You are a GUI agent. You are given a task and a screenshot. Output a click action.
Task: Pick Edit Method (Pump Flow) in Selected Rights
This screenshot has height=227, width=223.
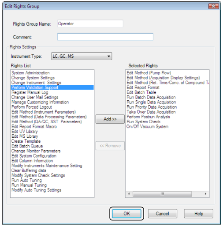[149, 73]
